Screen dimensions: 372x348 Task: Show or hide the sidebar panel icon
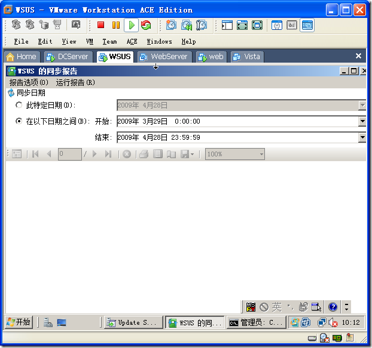[x=227, y=25]
